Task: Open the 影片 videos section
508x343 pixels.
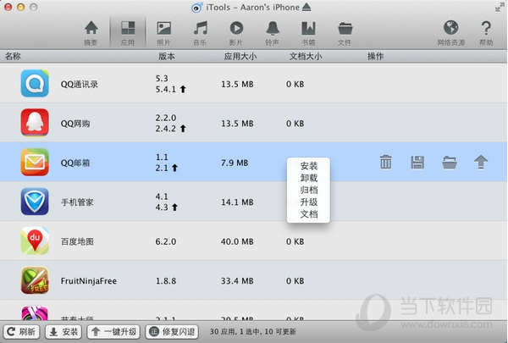Action: pyautogui.click(x=236, y=33)
